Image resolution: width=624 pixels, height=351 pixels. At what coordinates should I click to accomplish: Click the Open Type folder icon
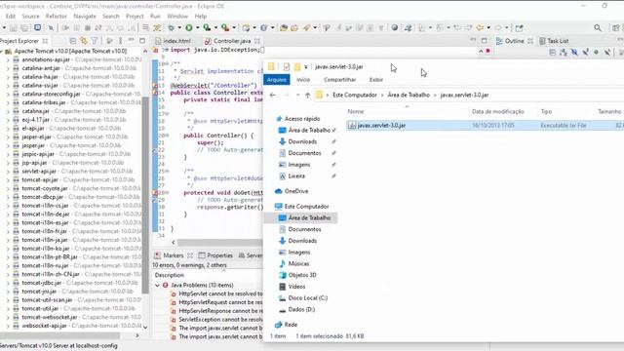click(284, 28)
